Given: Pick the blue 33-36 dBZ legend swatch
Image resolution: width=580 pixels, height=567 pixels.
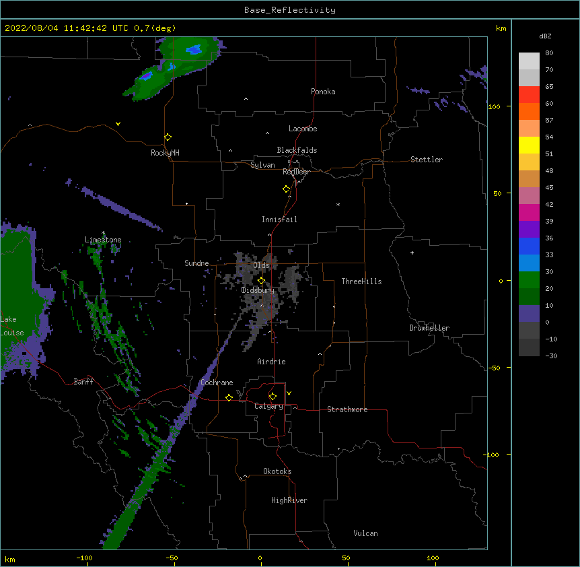Looking at the screenshot, I should click(x=529, y=246).
